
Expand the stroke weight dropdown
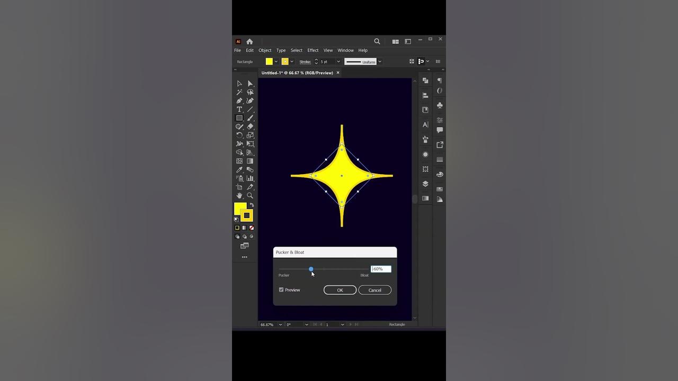coord(338,61)
